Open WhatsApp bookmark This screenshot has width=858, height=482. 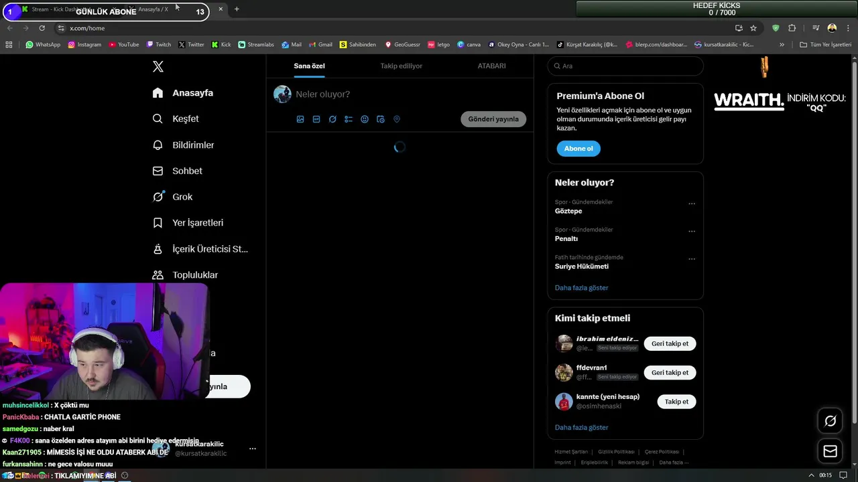tap(43, 45)
